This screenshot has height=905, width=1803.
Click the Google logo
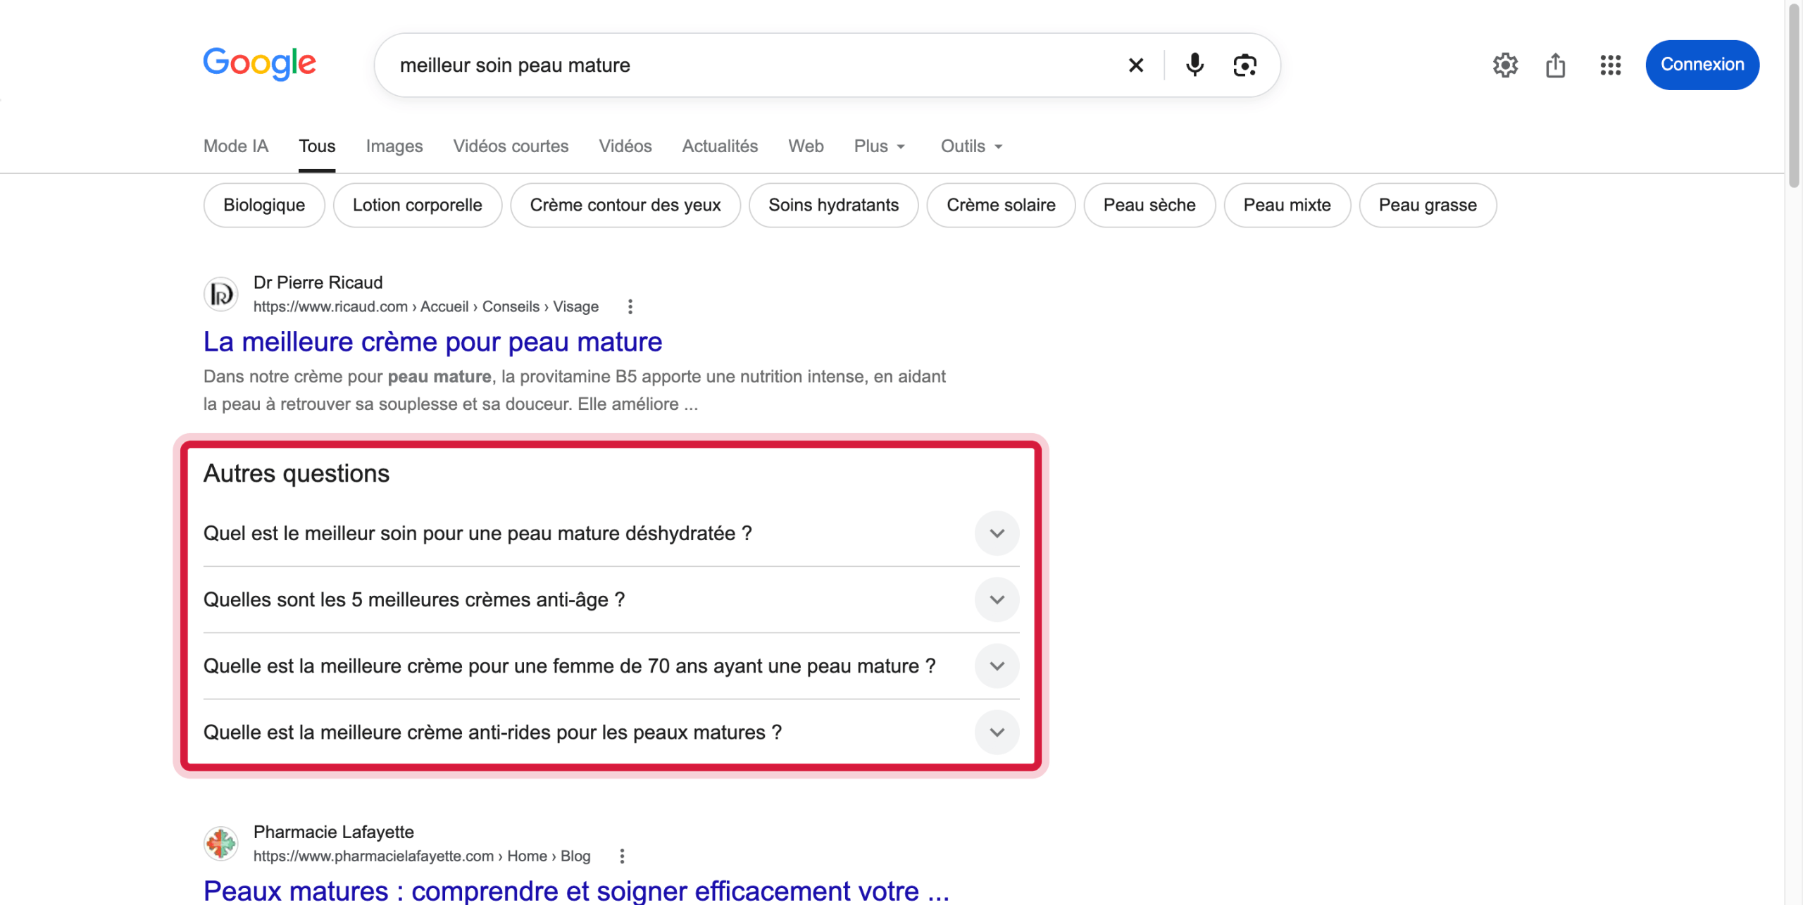[259, 63]
